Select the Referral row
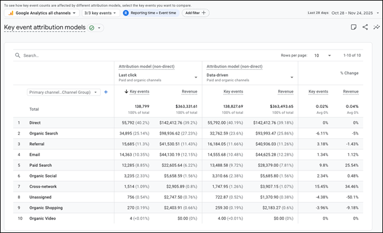Image resolution: width=383 pixels, height=233 pixels. point(188,144)
